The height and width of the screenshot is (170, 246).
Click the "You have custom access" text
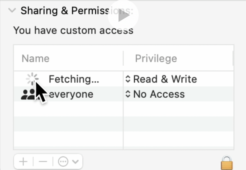(73, 30)
